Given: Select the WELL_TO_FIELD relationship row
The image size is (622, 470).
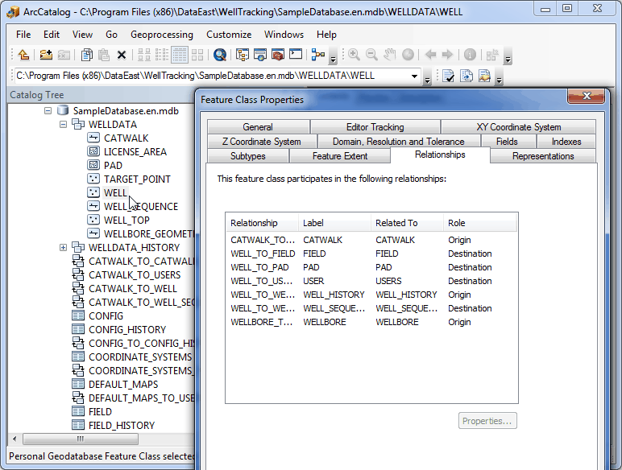Looking at the screenshot, I should 371,254.
